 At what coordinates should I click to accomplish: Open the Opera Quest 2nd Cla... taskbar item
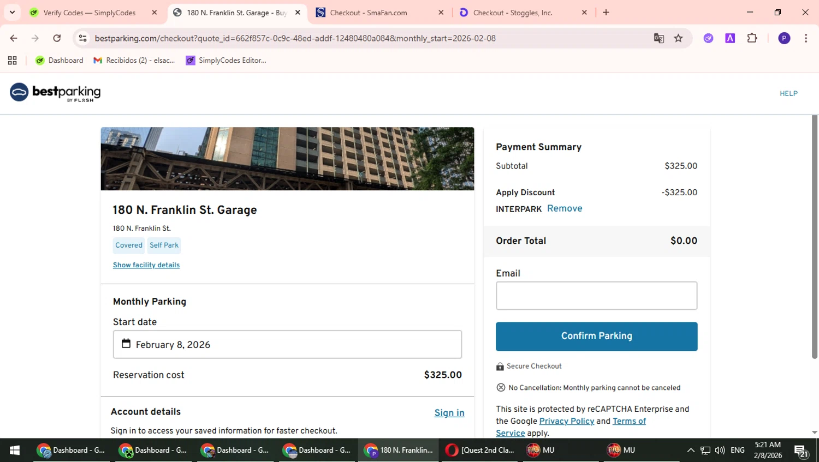tap(479, 450)
